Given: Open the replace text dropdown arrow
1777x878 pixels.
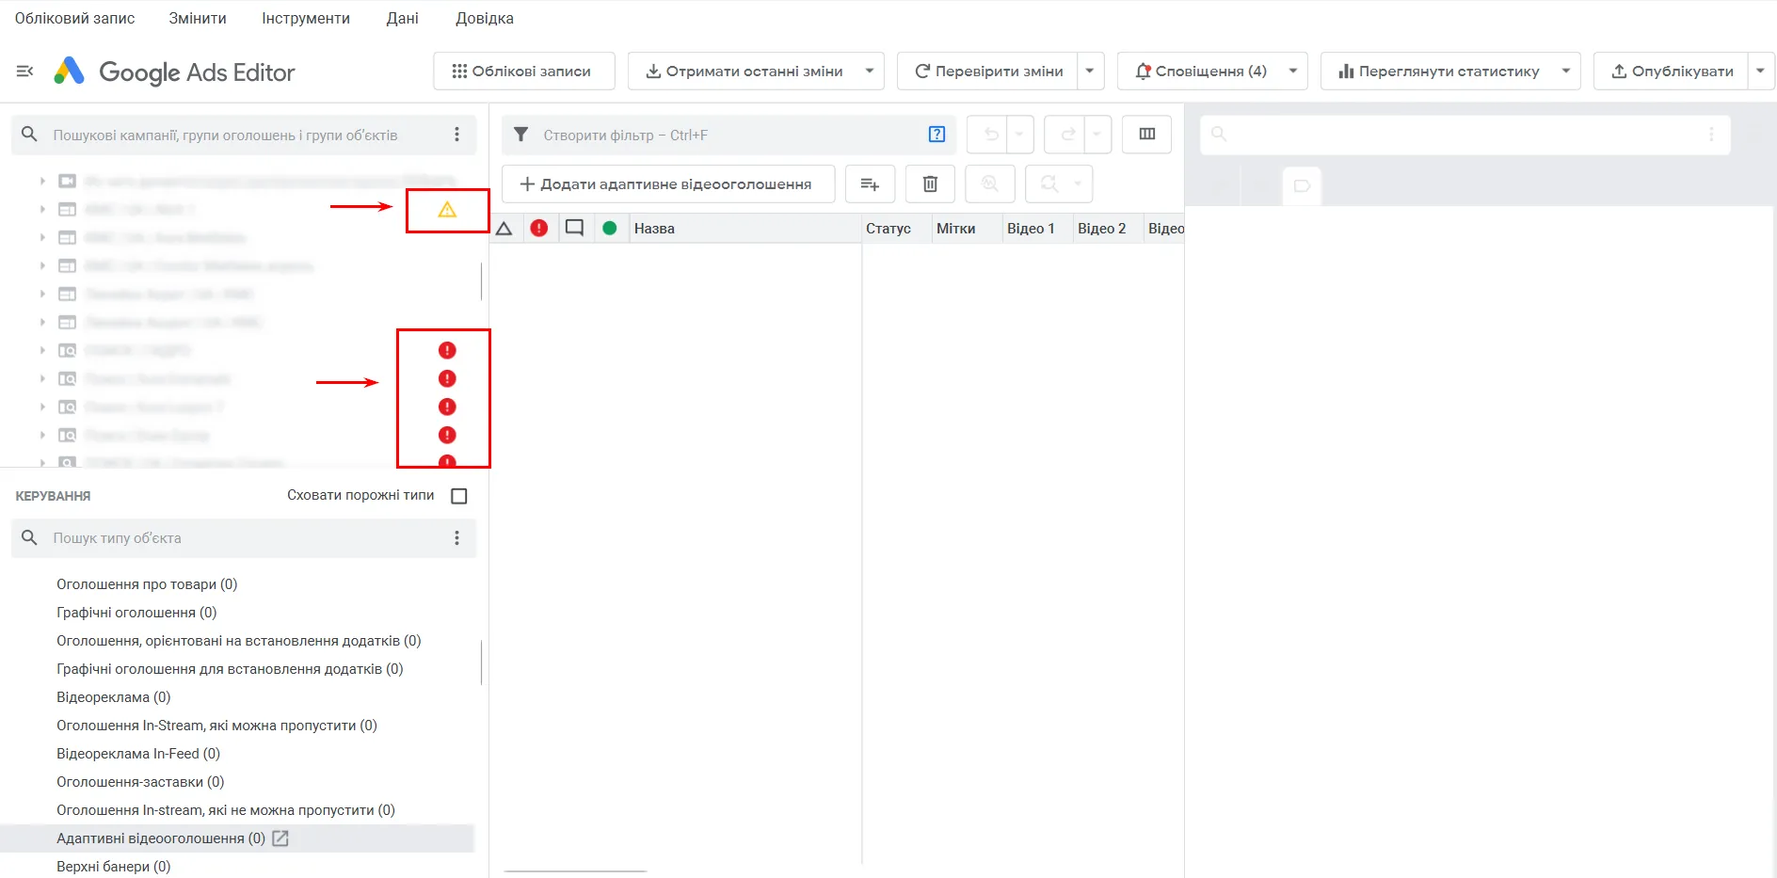Looking at the screenshot, I should coord(1078,184).
